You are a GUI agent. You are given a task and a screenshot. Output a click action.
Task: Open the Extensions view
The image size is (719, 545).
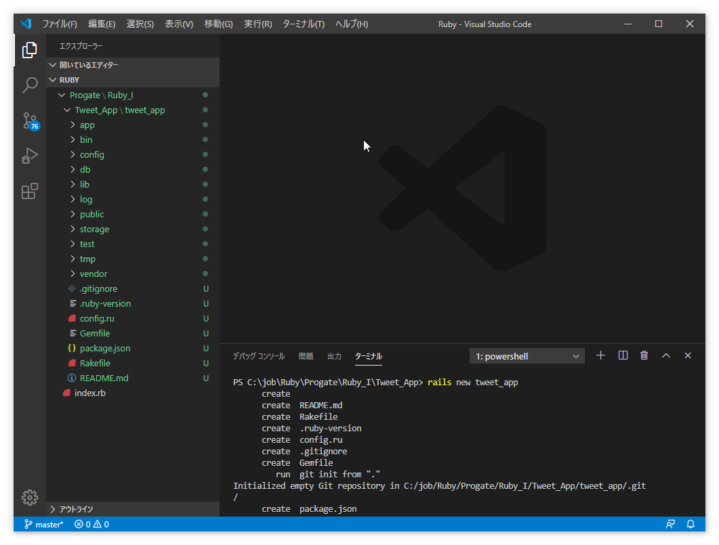[x=30, y=192]
